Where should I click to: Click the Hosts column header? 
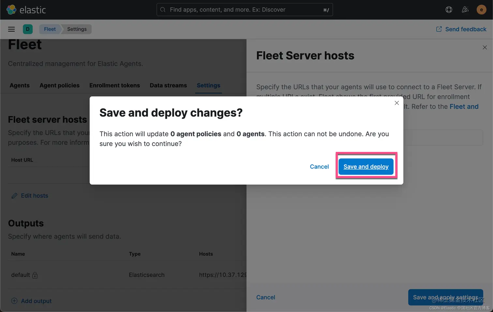[x=206, y=254]
